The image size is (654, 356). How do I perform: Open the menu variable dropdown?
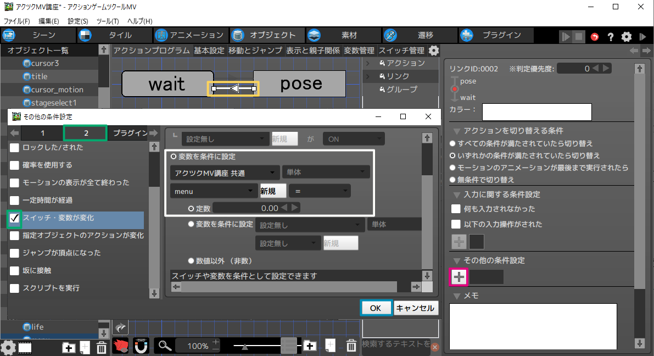tap(214, 191)
